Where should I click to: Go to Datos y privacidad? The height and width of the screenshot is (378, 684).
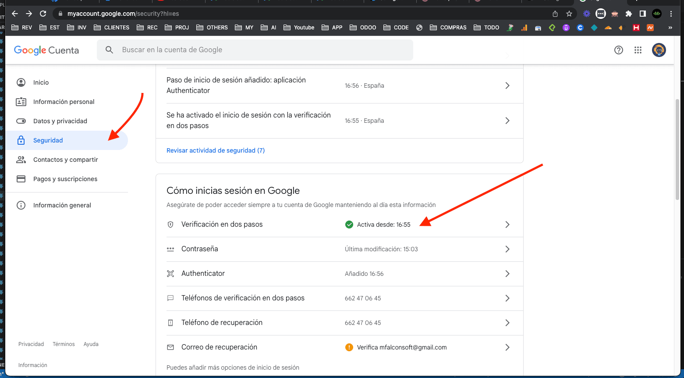[x=67, y=121]
